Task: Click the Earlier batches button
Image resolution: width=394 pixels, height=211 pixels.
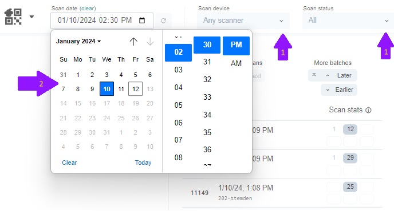Action: pyautogui.click(x=339, y=90)
